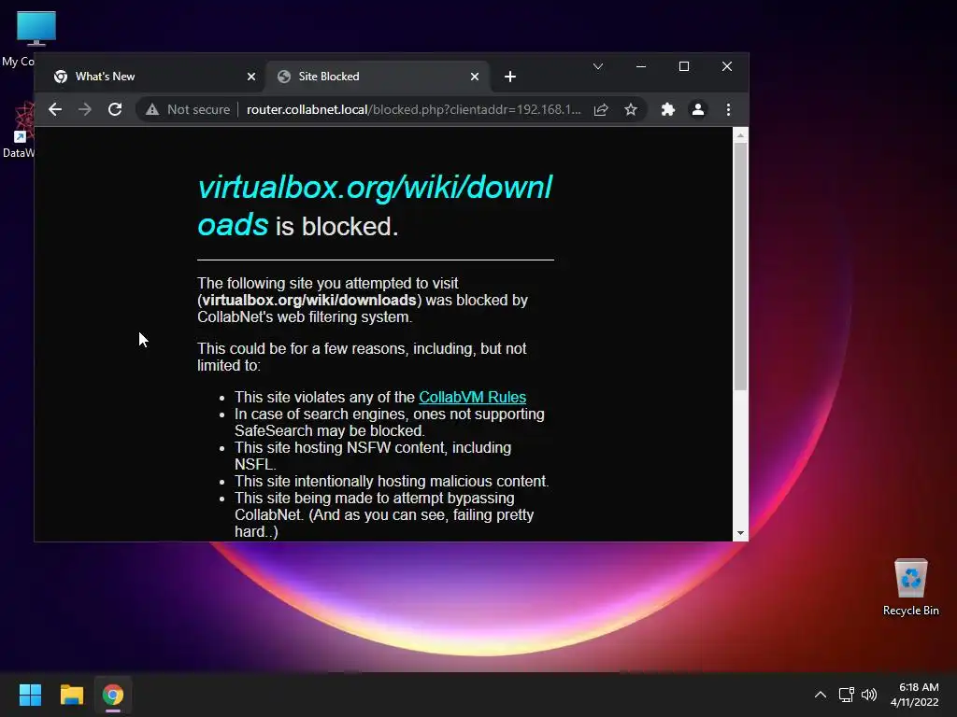Image resolution: width=957 pixels, height=717 pixels.
Task: Select the DataW desktop shortcut
Action: (x=19, y=130)
